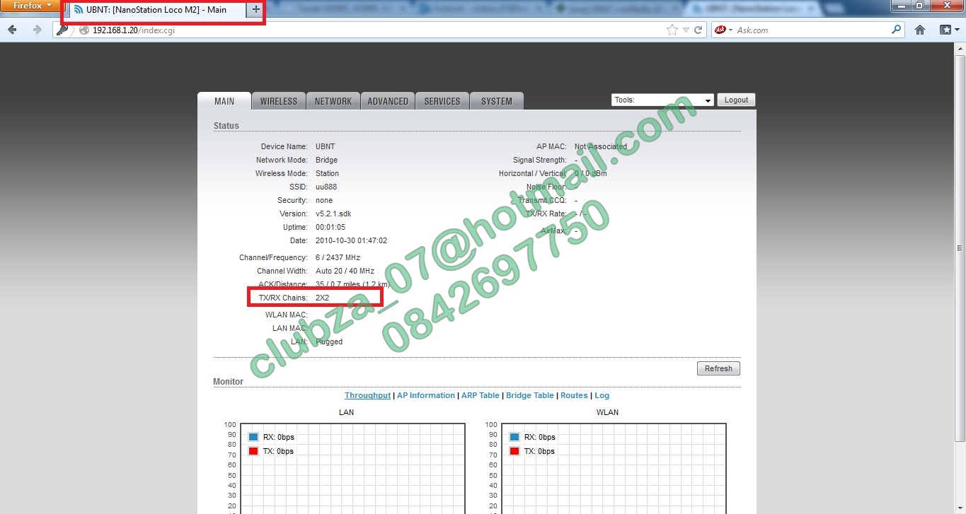Viewport: 966px width, 514px height.
Task: Select the Security value none
Action: pyautogui.click(x=324, y=200)
